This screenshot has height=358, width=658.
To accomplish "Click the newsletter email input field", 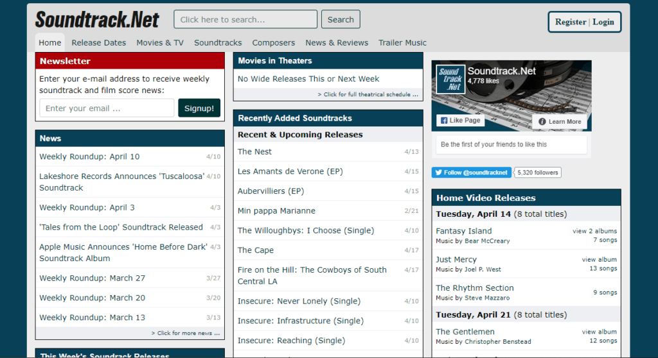I will (107, 108).
